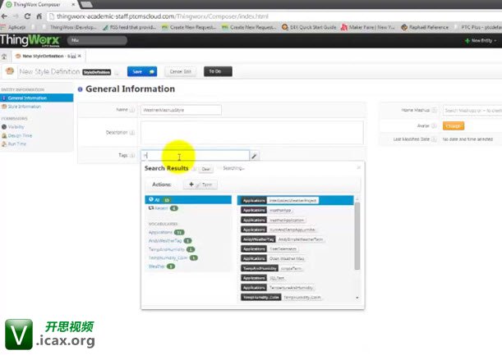Click the help icon next to Avatar

[434, 126]
